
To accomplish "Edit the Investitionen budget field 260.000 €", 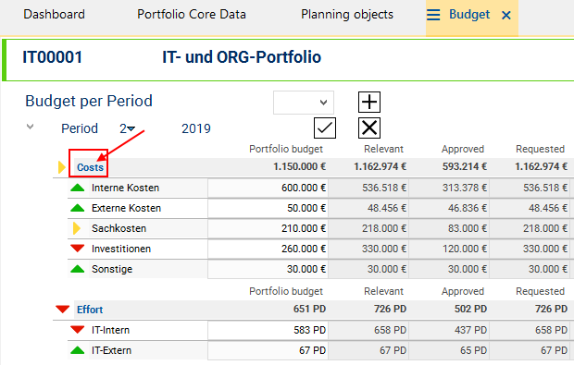I will [x=268, y=249].
